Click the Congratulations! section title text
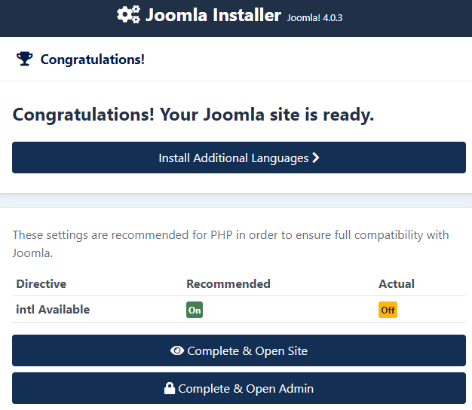This screenshot has width=472, height=410. point(93,60)
